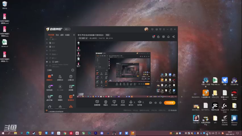Image resolution: width=242 pixels, height=136 pixels.
Task: Open settings gear beside the stream button
Action: [160, 103]
